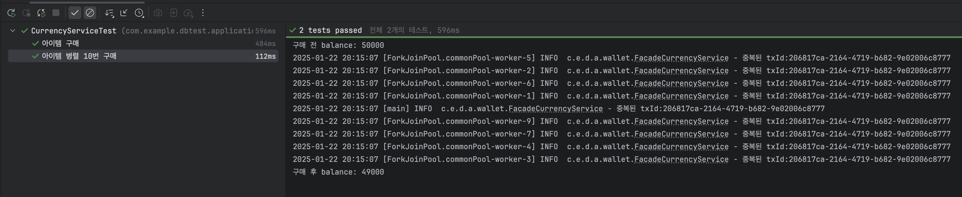Click the green check beside 아이템 구매

[x=35, y=43]
